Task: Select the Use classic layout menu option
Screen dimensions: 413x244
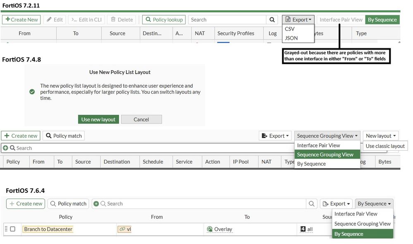Action: click(385, 146)
